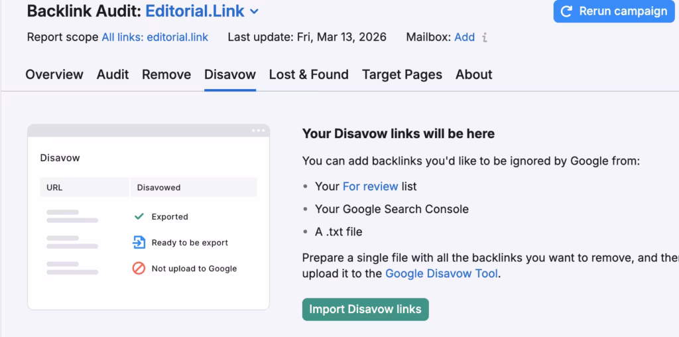Click the 'Report scope' label

pyautogui.click(x=63, y=37)
